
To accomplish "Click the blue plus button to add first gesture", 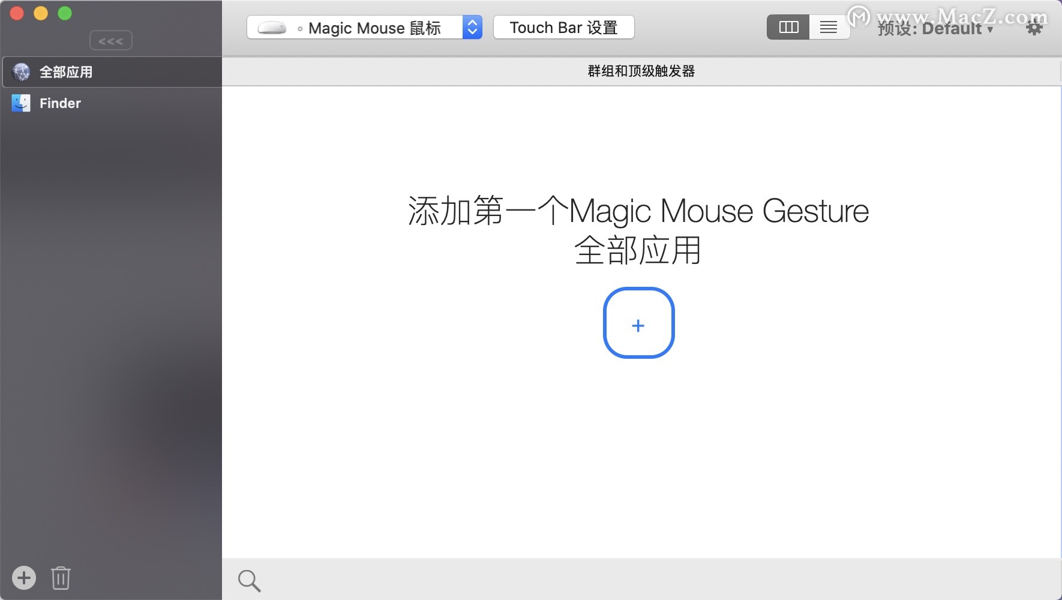I will [638, 323].
